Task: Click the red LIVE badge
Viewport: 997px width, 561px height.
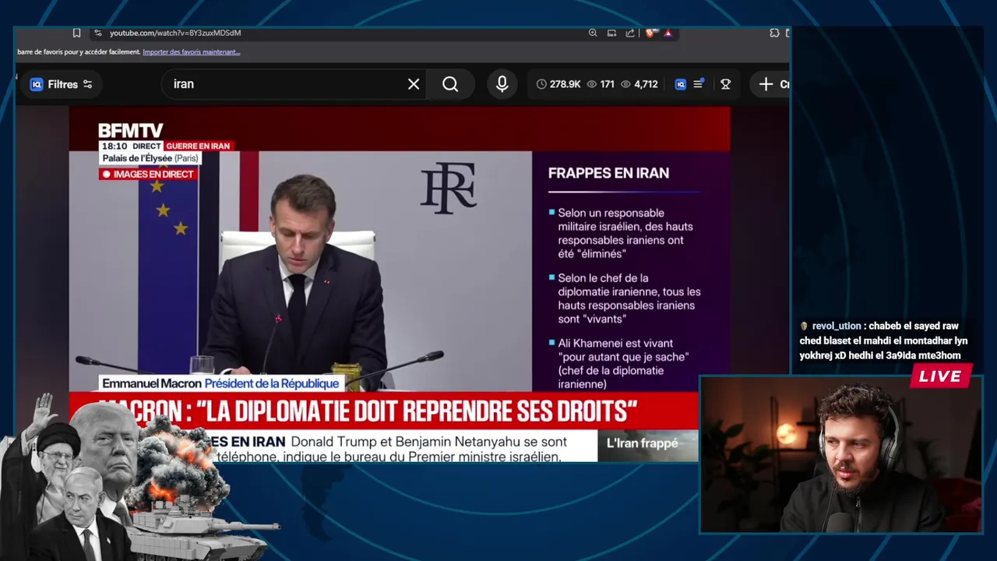Action: tap(940, 377)
